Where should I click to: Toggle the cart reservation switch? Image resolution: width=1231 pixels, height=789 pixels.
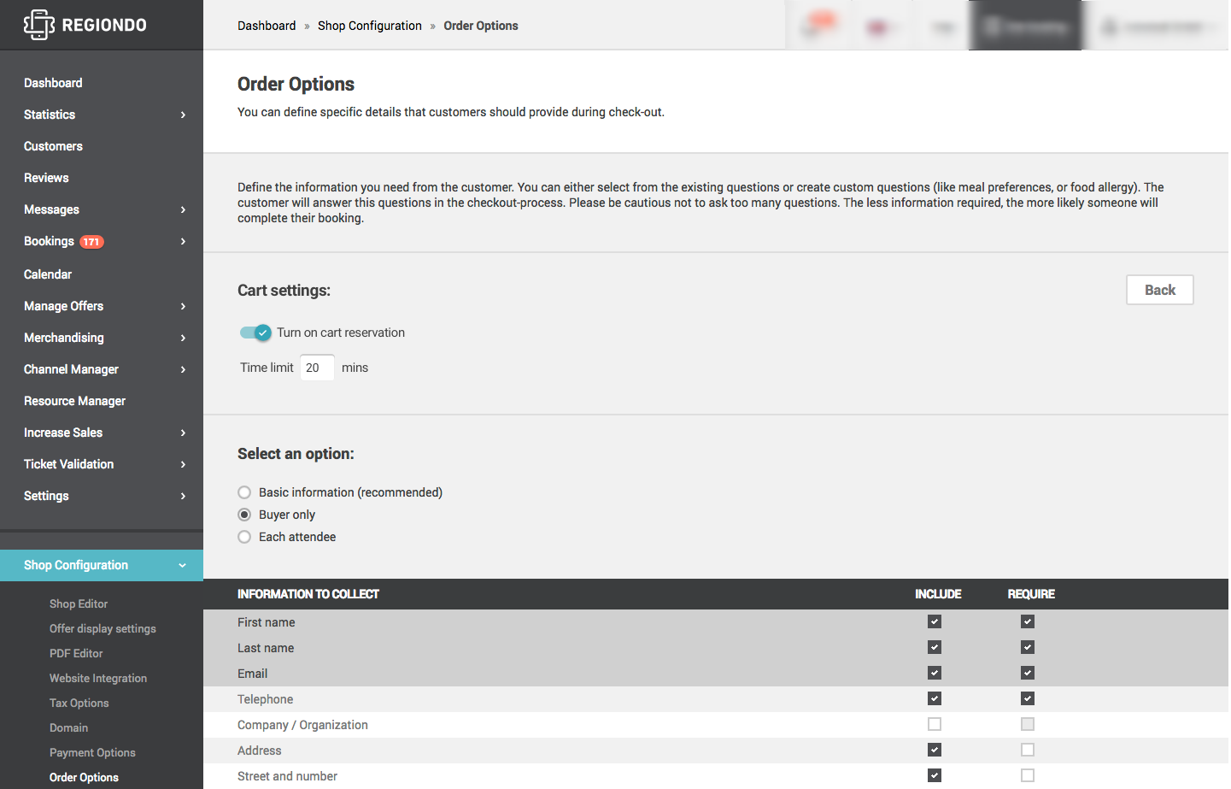(x=255, y=333)
